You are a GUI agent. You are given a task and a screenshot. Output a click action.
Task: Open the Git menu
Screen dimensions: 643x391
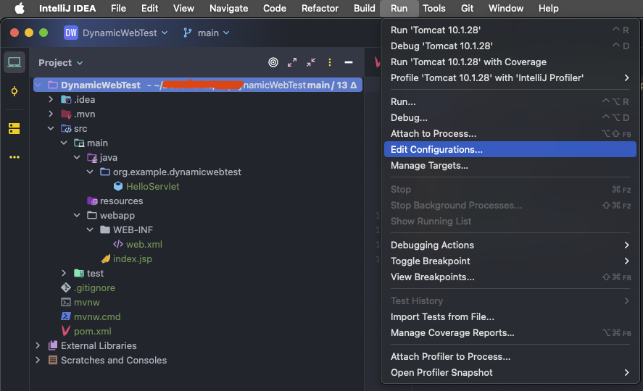(x=467, y=8)
